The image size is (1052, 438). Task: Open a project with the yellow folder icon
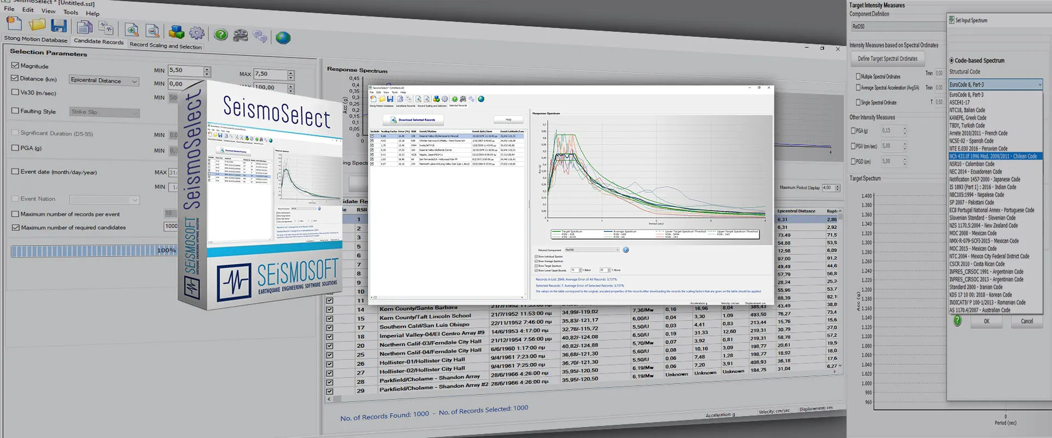(37, 25)
